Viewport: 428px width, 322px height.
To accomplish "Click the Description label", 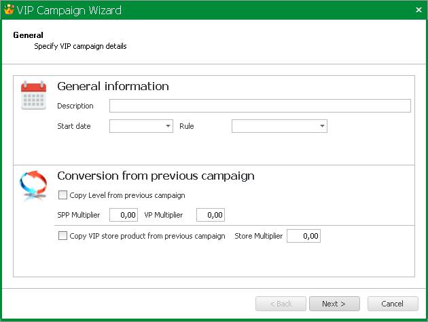I will click(x=75, y=106).
